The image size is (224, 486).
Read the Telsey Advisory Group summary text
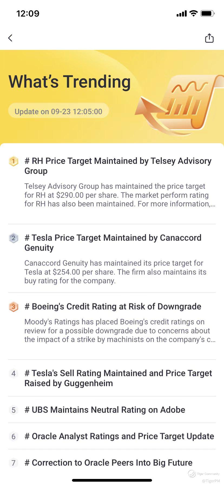click(120, 195)
